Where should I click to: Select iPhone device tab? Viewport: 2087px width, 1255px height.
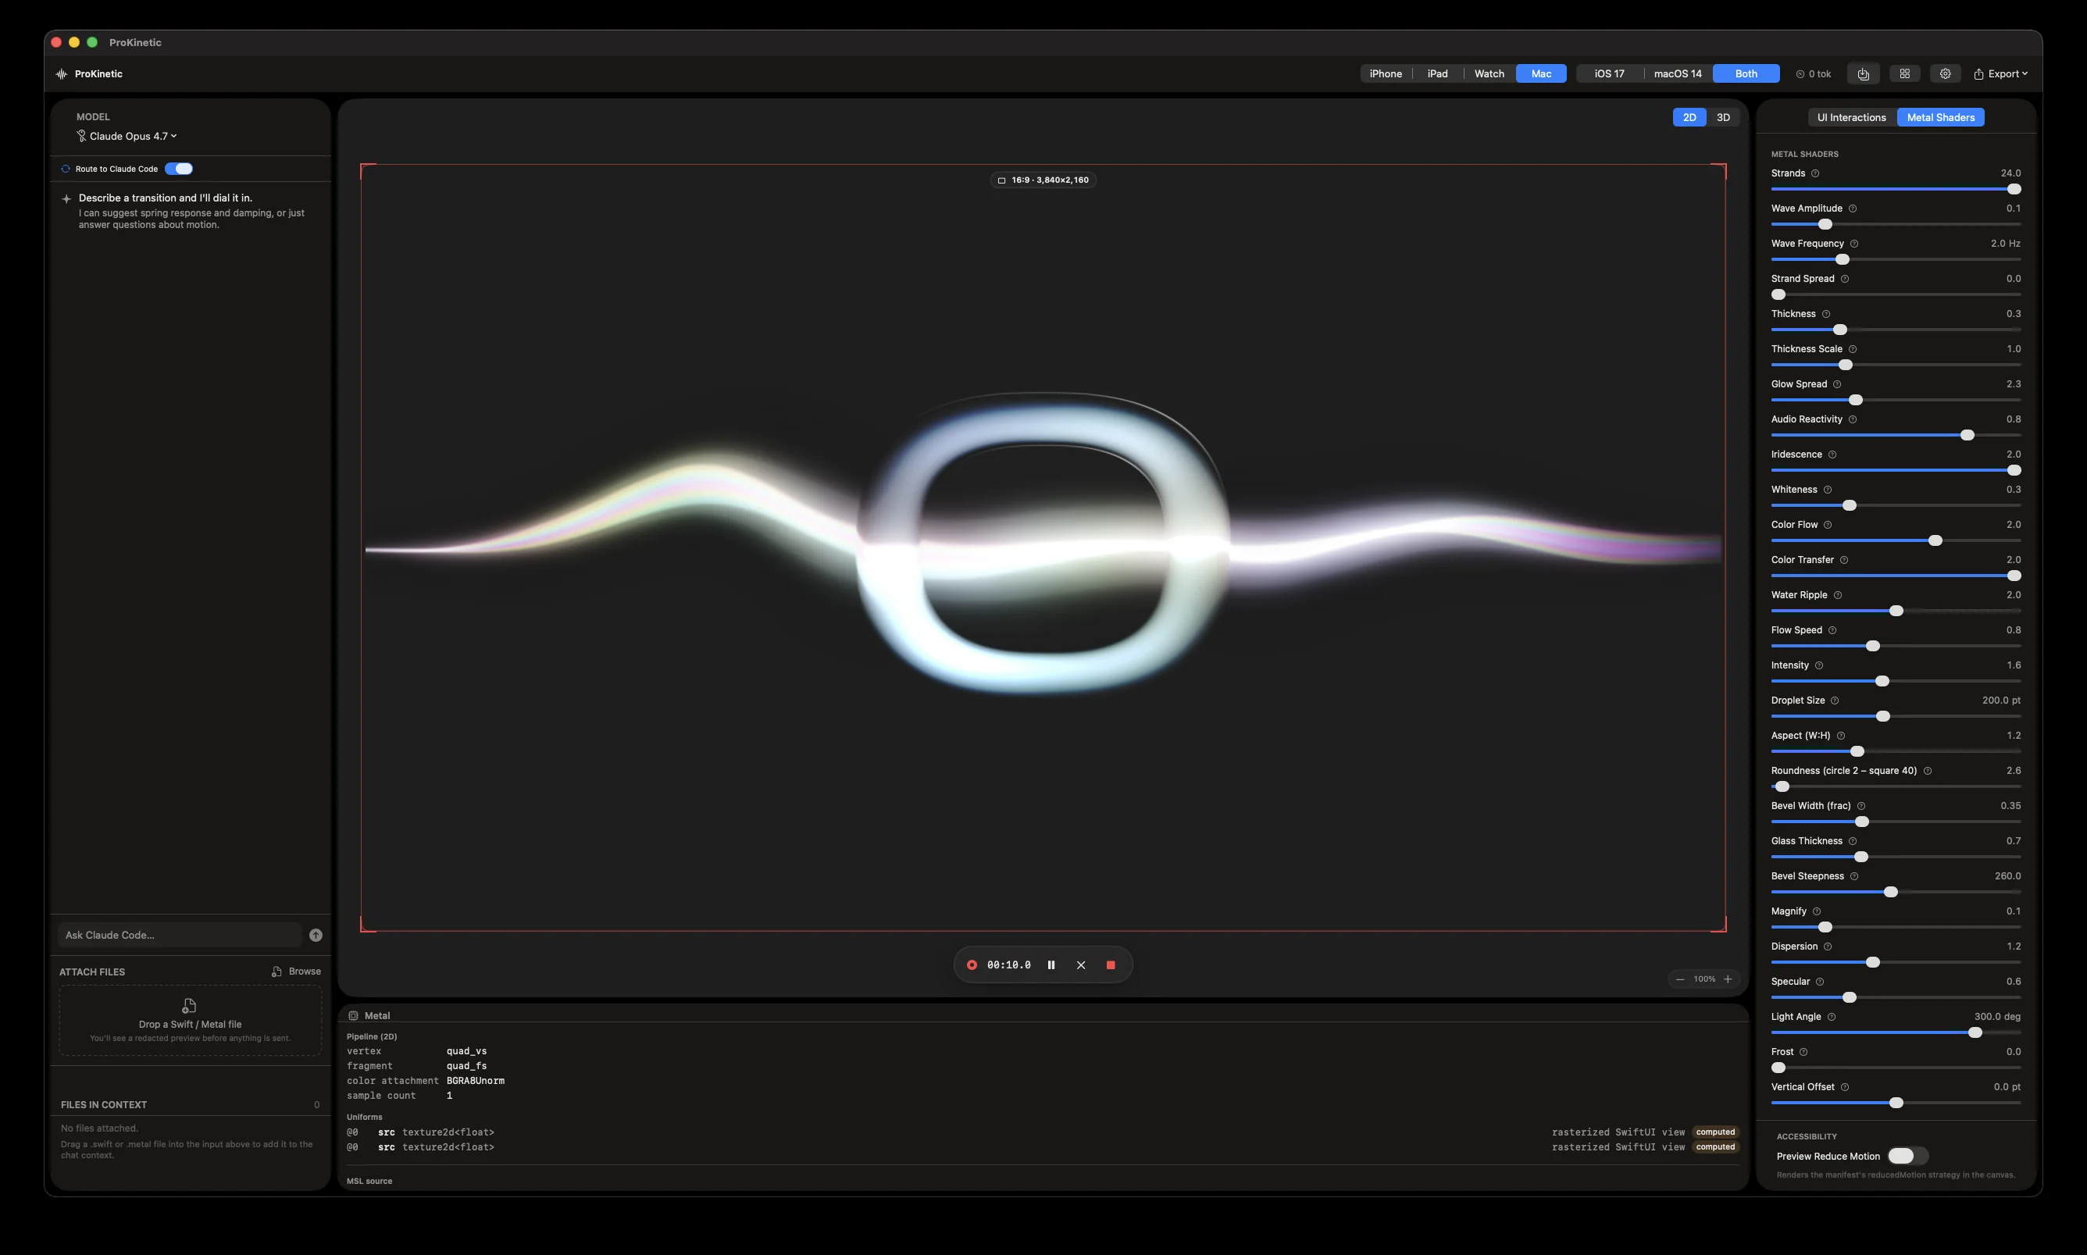1385,73
